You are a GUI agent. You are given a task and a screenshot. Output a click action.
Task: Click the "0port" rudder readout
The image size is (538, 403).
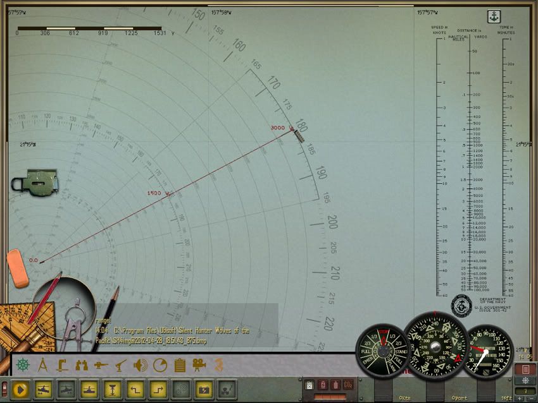460,398
